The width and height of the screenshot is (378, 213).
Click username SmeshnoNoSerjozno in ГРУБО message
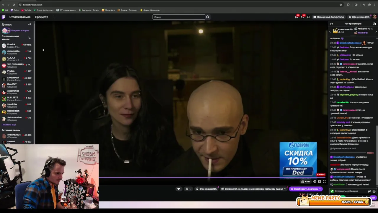tap(350, 43)
